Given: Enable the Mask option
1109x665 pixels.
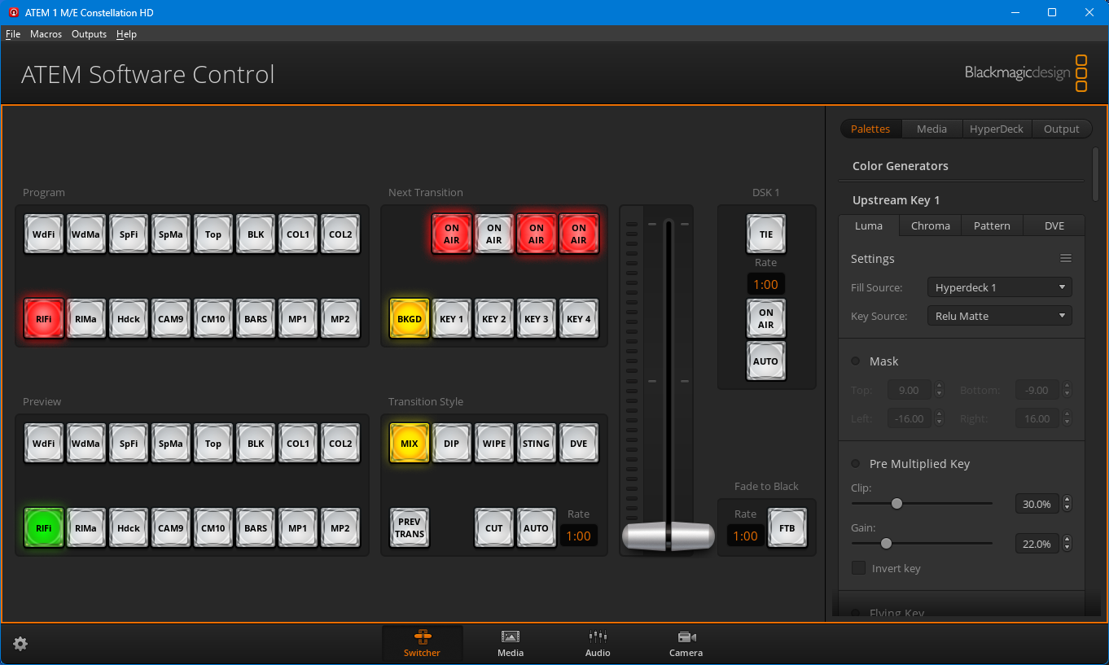Looking at the screenshot, I should [x=855, y=361].
